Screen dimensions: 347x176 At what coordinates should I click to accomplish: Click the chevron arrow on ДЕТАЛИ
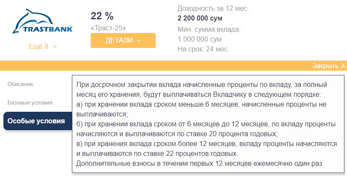(139, 41)
